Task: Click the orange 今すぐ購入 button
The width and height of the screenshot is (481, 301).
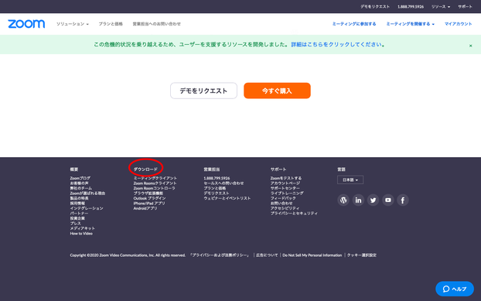Action: (277, 91)
